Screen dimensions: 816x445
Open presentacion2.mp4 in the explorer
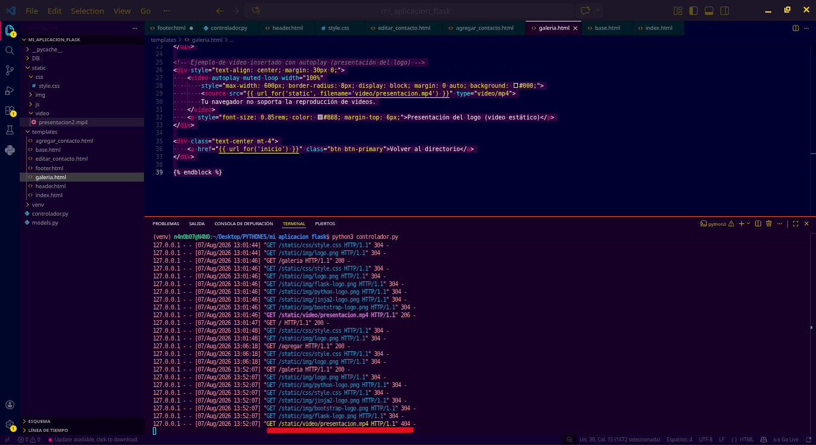[x=82, y=122]
